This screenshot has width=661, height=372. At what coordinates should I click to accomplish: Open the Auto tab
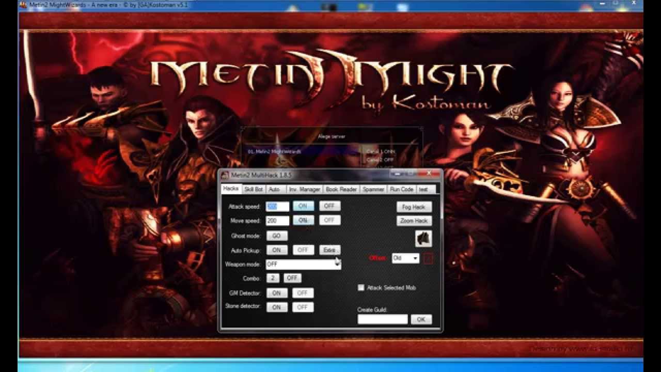(x=275, y=190)
